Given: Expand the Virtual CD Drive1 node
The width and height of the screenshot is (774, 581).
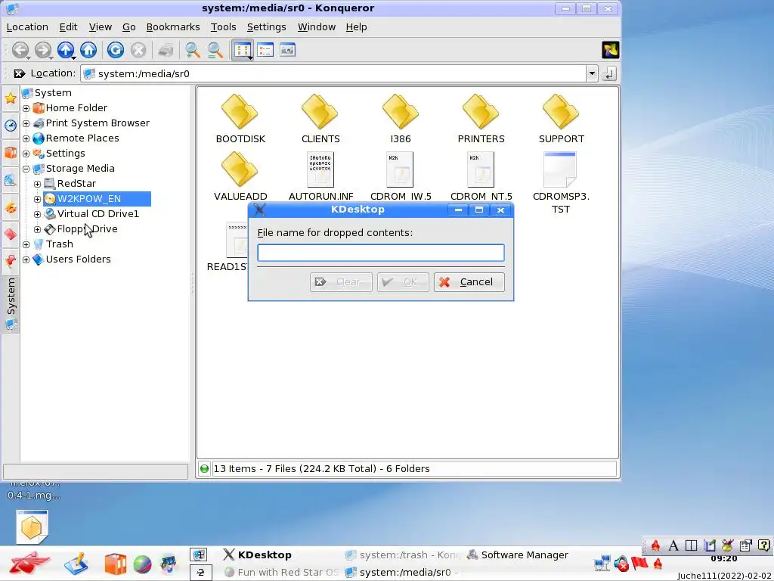Looking at the screenshot, I should click(38, 214).
